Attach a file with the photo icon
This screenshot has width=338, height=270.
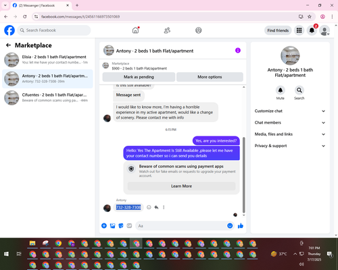(x=112, y=225)
